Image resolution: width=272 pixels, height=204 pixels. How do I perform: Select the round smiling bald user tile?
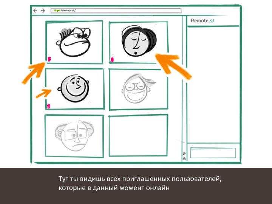74,89
